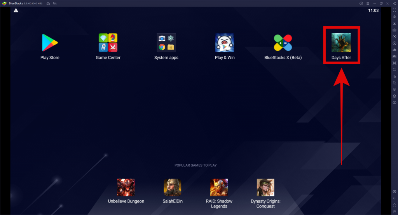Open settings gear at sidebar bottom
This screenshot has width=398, height=215.
(395, 192)
